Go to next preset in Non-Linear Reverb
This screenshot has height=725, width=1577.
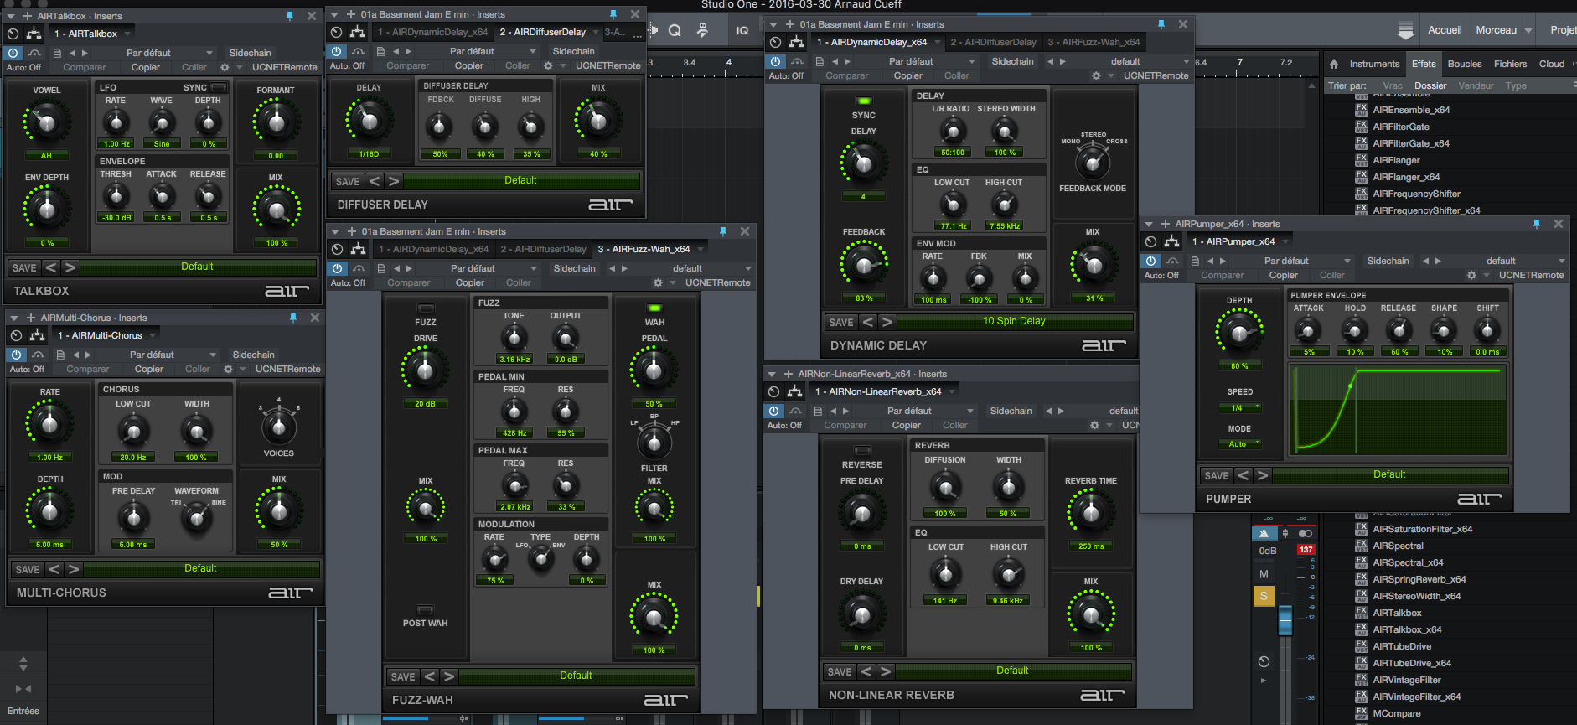[886, 671]
